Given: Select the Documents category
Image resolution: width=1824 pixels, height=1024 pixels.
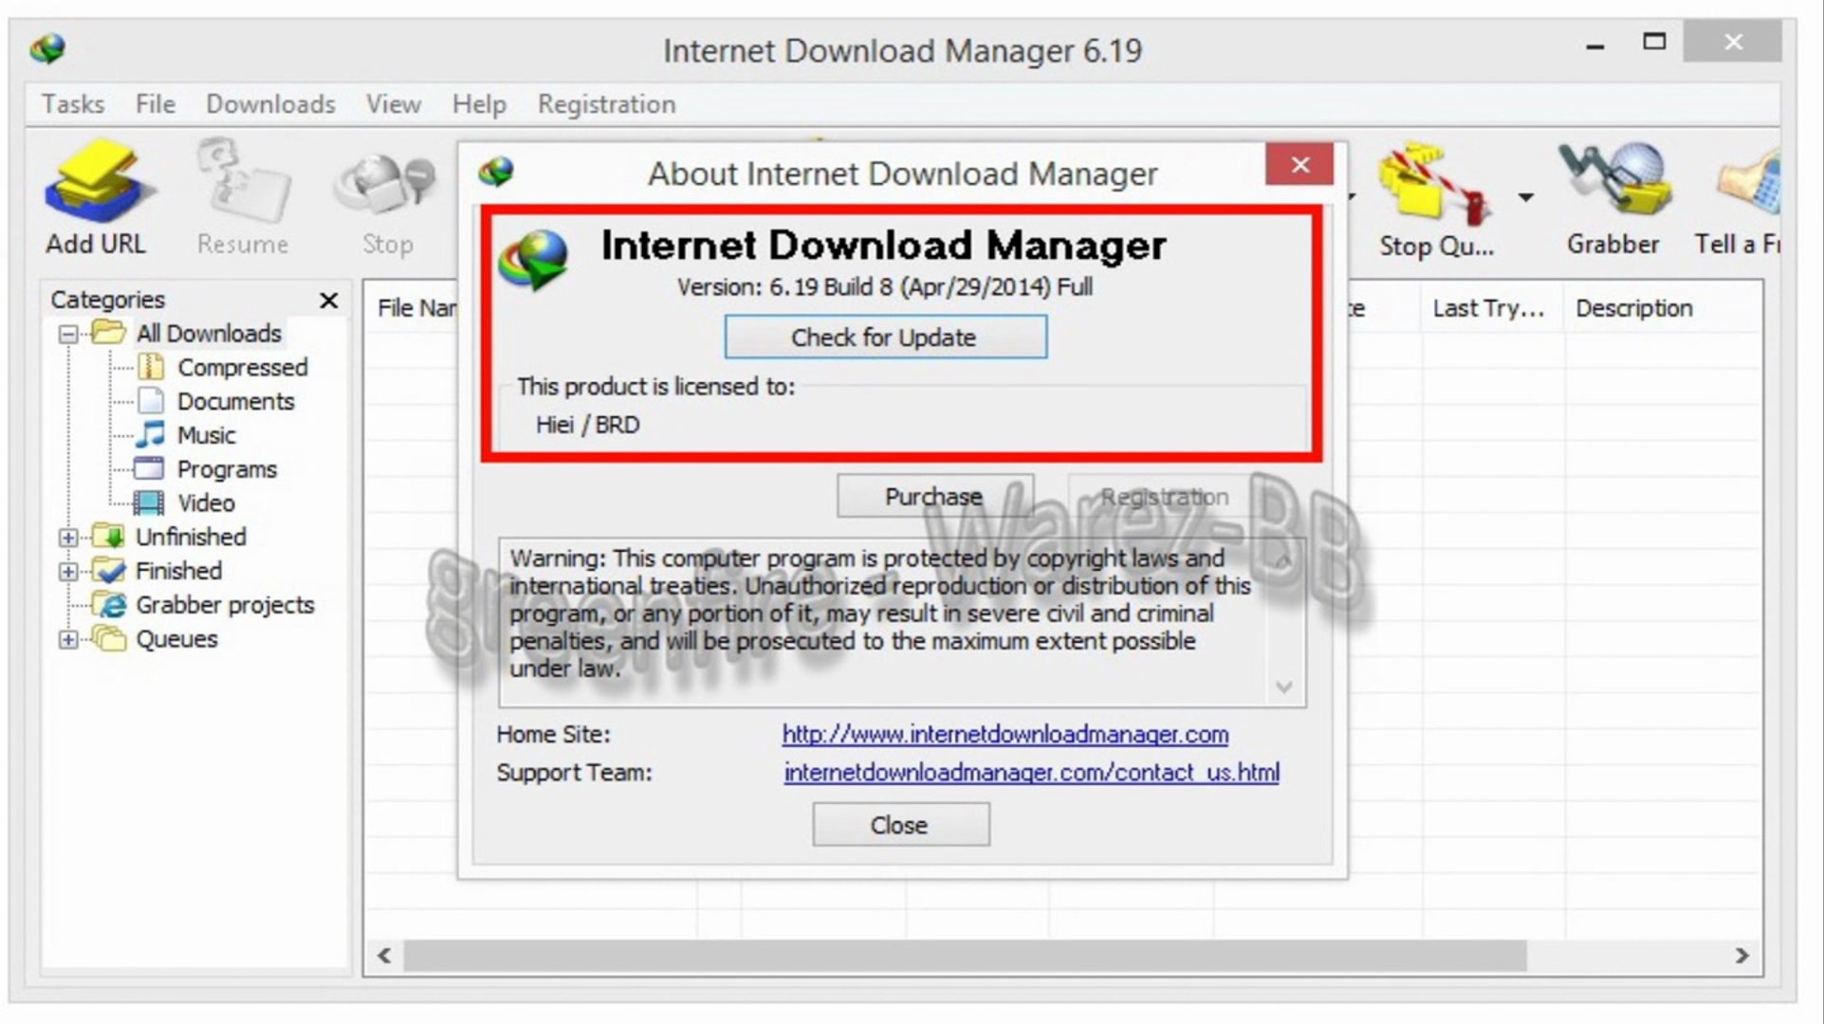Looking at the screenshot, I should (235, 401).
